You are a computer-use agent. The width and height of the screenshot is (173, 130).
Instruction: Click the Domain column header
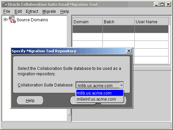tap(88, 22)
